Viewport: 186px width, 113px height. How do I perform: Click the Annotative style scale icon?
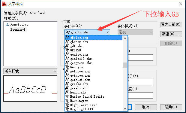point(7,24)
